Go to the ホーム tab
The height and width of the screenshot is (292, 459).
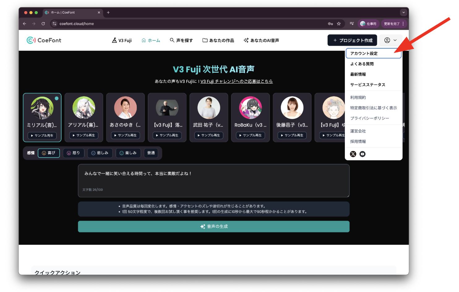[x=151, y=40]
